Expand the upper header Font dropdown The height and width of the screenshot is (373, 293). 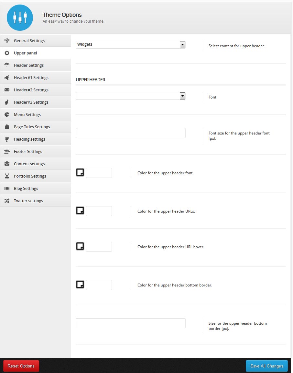[x=130, y=96]
